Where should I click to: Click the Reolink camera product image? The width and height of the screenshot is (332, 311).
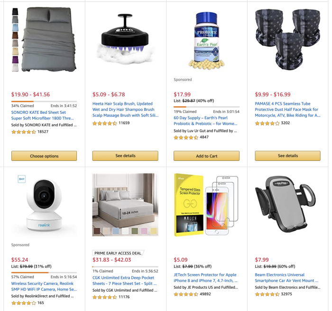point(44,205)
